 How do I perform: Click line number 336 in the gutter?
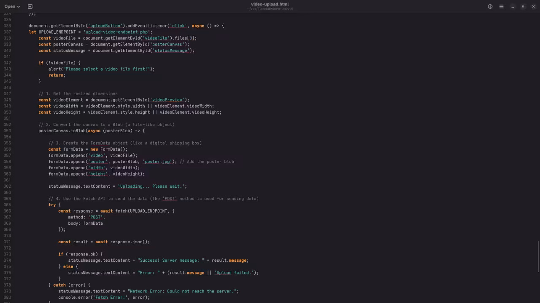click(7, 26)
